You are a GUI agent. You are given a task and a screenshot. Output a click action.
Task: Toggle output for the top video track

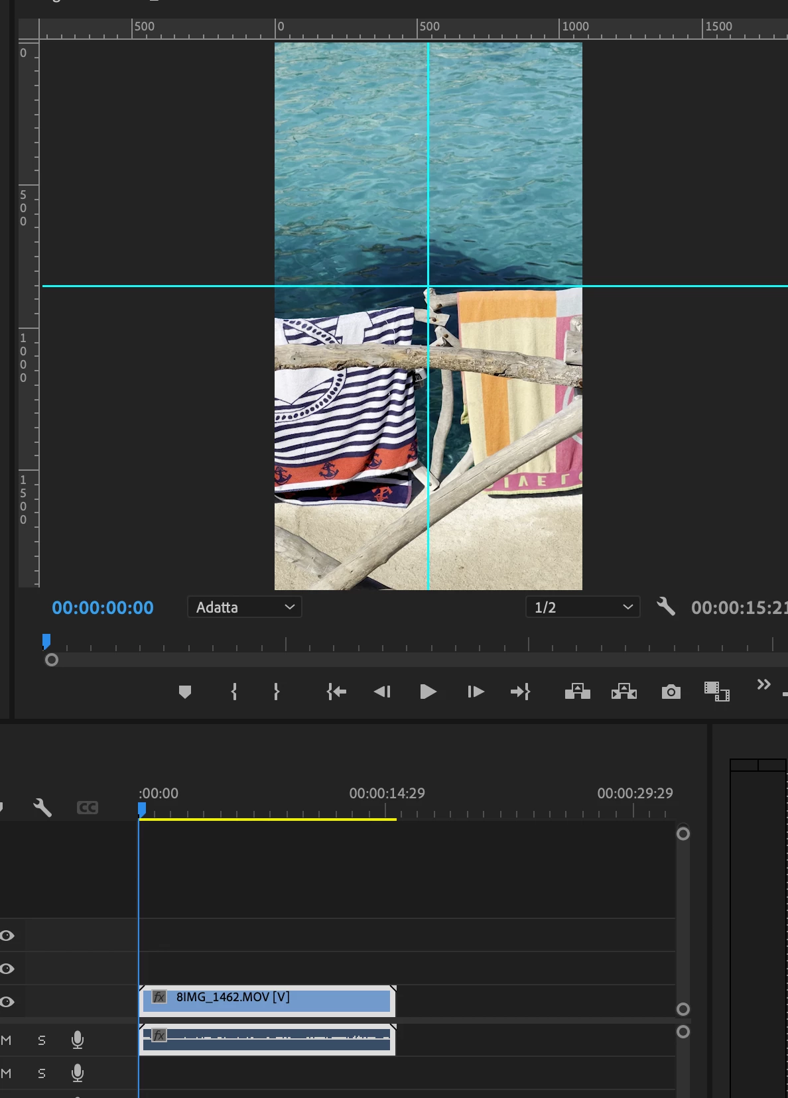point(7,936)
